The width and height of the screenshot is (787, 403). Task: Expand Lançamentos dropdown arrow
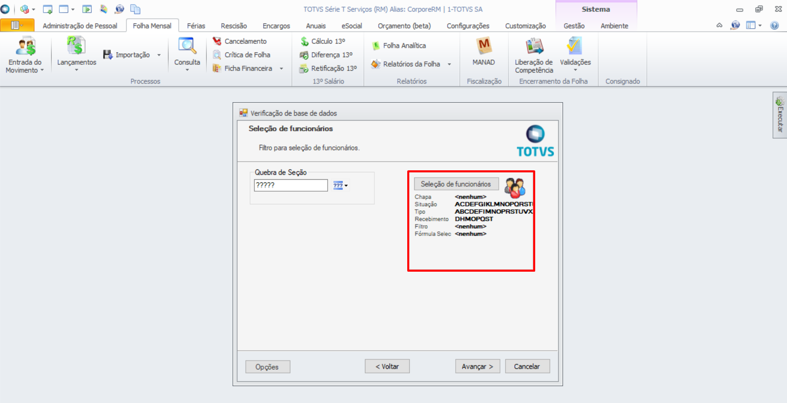pyautogui.click(x=76, y=70)
